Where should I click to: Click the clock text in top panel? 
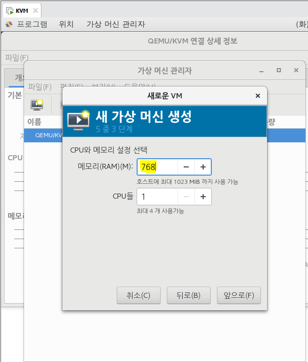pyautogui.click(x=302, y=24)
